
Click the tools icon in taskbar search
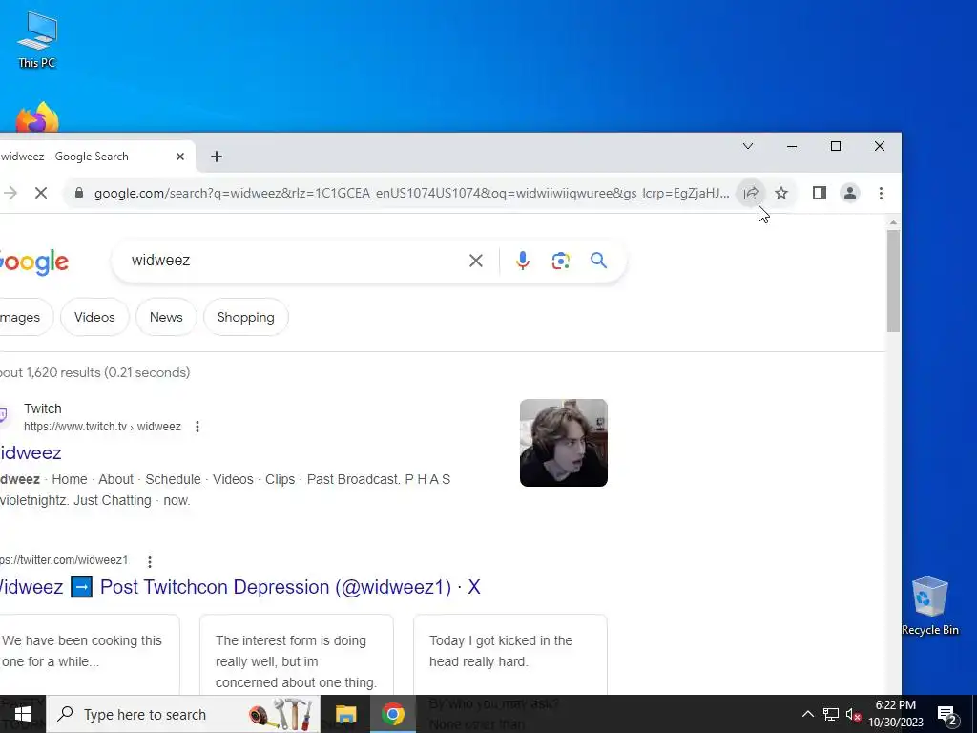pyautogui.click(x=281, y=714)
